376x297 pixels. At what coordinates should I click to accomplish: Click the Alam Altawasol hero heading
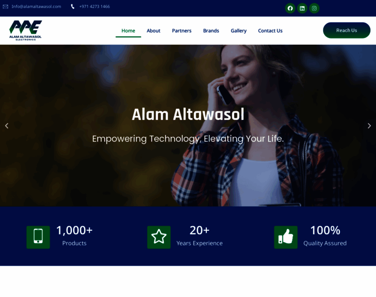pyautogui.click(x=188, y=114)
